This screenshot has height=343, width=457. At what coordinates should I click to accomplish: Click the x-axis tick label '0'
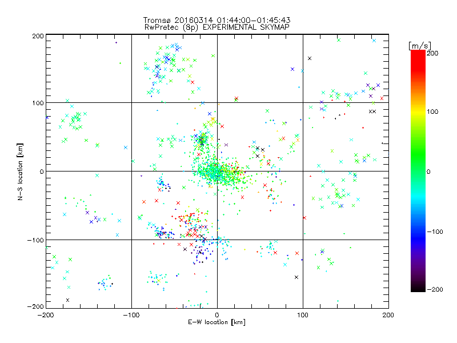217,315
